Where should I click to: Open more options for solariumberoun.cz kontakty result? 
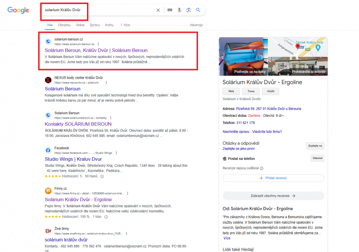110,118
